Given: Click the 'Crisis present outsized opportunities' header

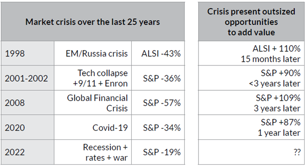Looking at the screenshot, I should click(x=251, y=22).
